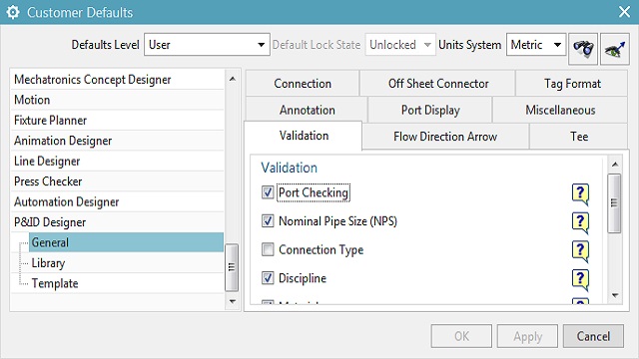Open help for Connection Type option
The width and height of the screenshot is (639, 359).
tap(580, 250)
